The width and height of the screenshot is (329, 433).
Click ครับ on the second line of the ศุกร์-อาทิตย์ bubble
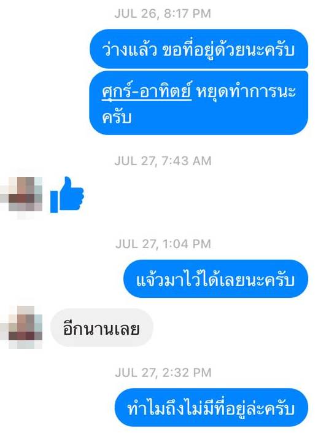pyautogui.click(x=117, y=117)
